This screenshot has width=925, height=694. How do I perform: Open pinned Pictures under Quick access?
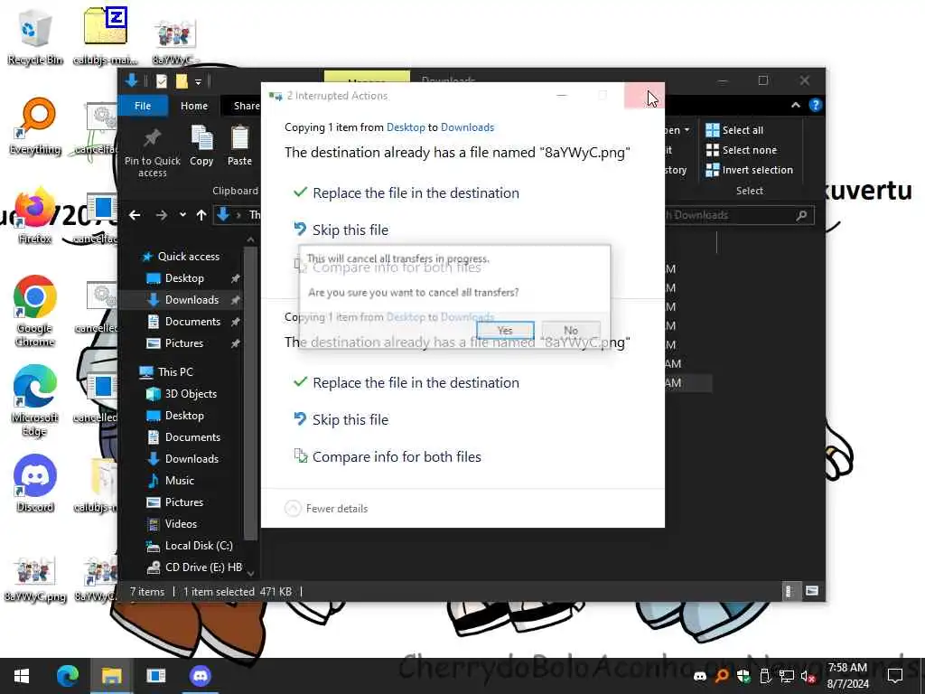click(x=183, y=343)
